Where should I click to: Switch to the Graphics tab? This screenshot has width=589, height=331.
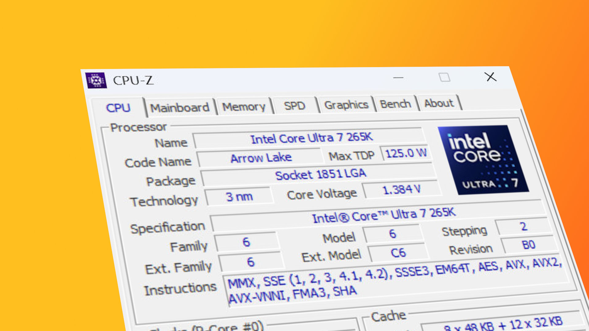[x=347, y=105]
